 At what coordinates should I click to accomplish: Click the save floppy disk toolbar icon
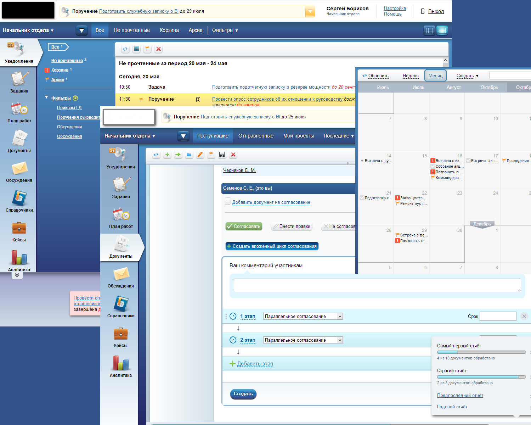tap(222, 155)
